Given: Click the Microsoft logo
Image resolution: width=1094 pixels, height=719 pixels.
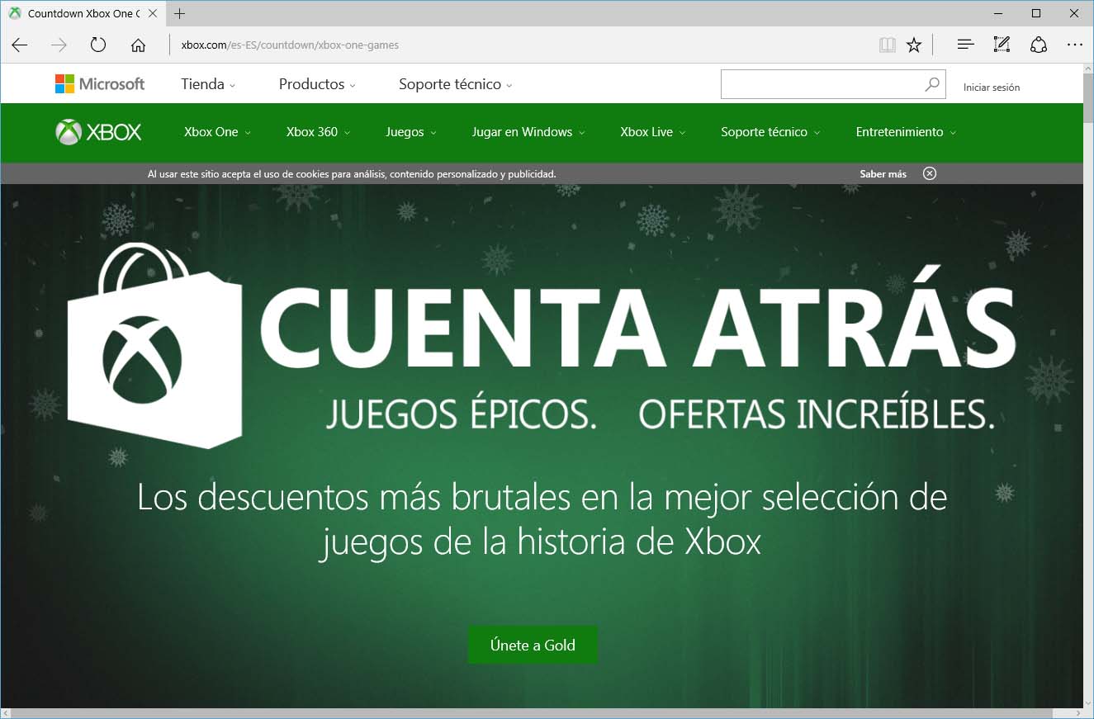Looking at the screenshot, I should point(100,84).
